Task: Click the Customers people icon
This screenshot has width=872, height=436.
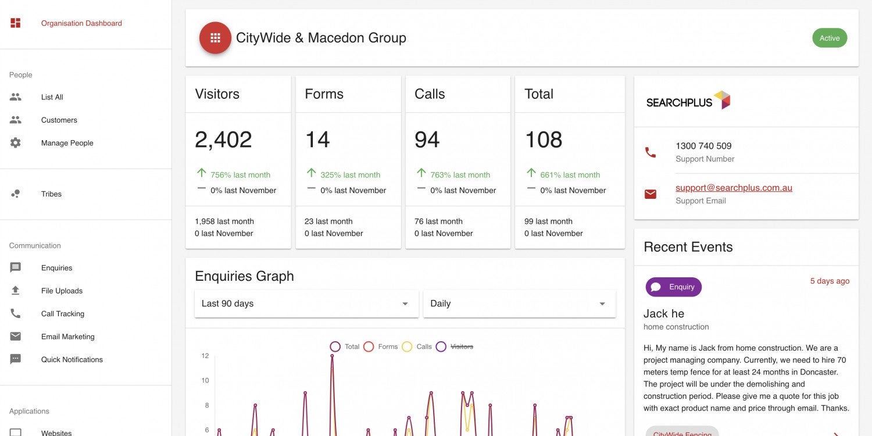Action: coord(16,120)
